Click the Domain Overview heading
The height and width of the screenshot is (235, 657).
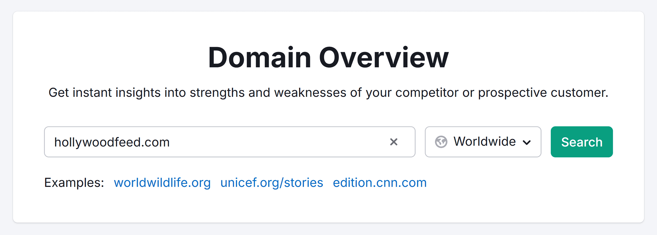328,57
